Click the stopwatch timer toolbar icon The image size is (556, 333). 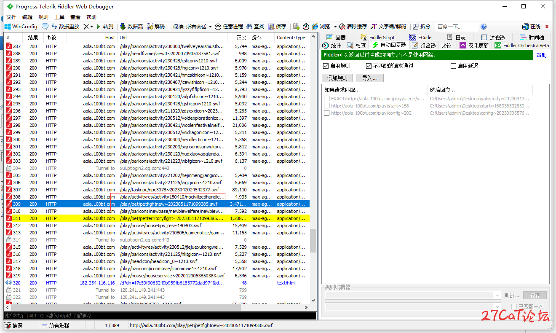306,26
